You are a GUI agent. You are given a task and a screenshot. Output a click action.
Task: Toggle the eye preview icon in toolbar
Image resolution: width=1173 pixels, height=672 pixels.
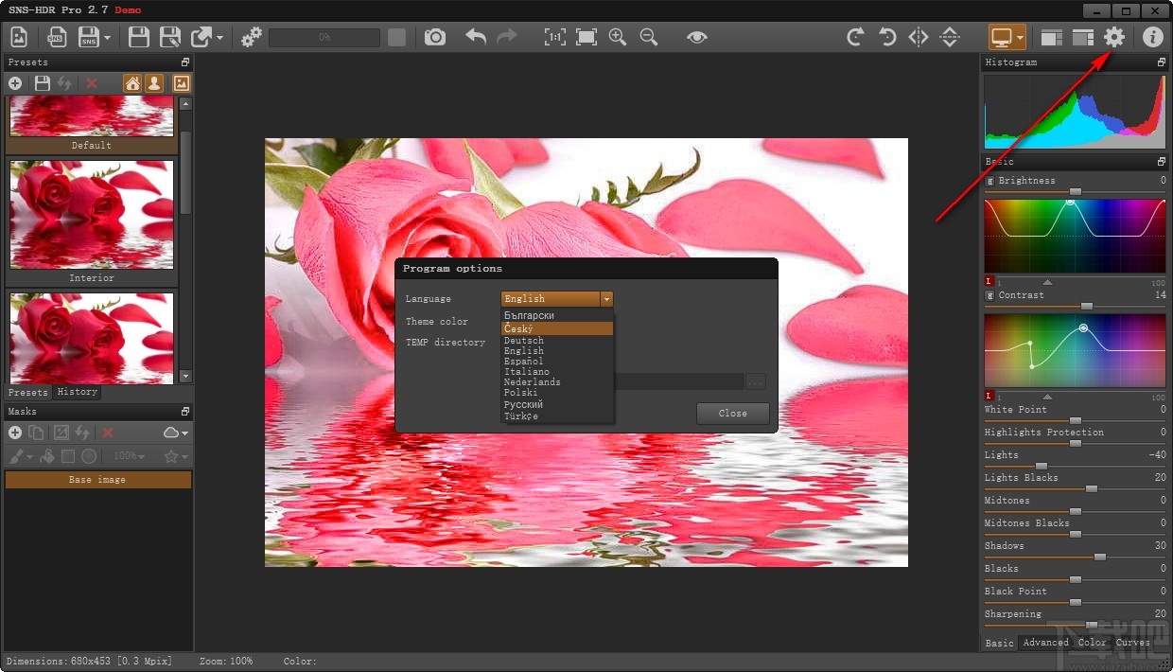click(697, 37)
